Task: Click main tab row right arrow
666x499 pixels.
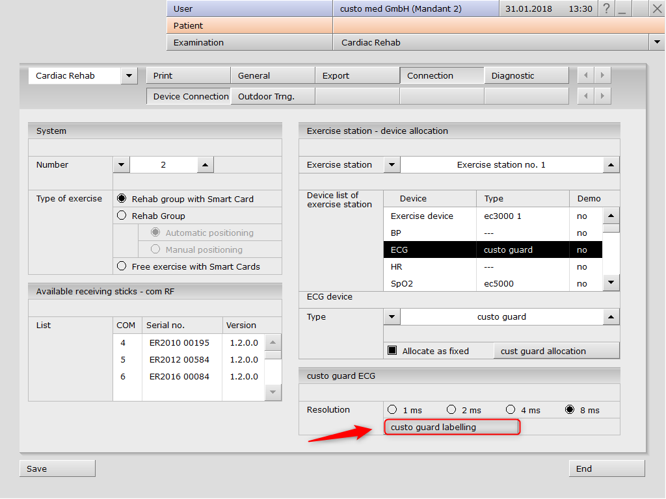Action: point(602,75)
